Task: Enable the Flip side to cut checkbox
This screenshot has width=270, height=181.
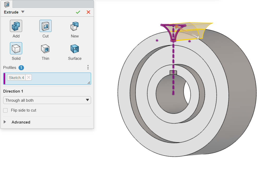Action: [5, 110]
